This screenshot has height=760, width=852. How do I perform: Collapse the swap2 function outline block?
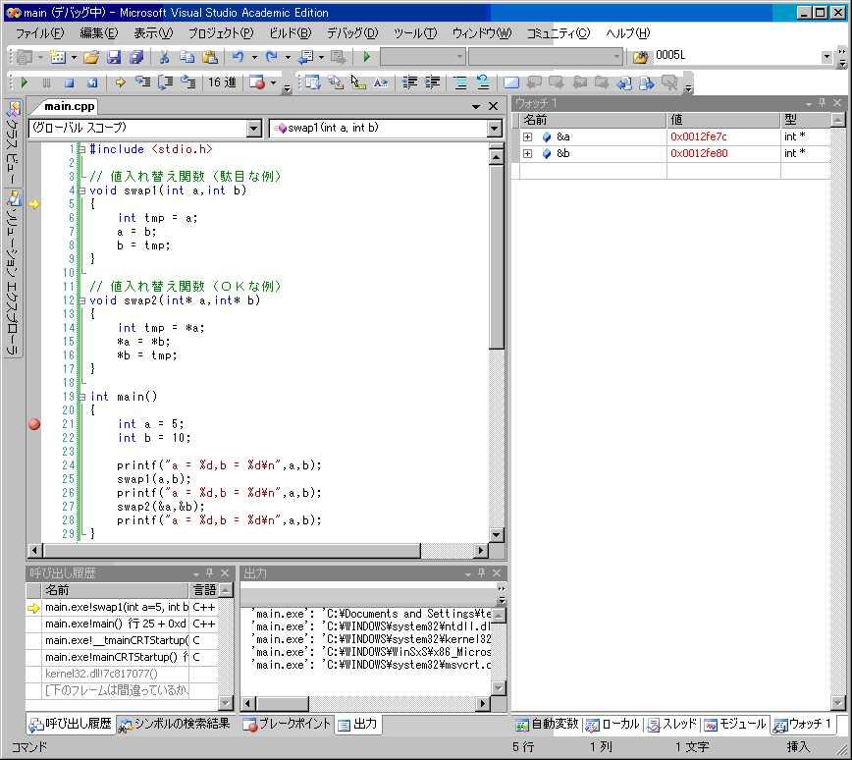82,300
